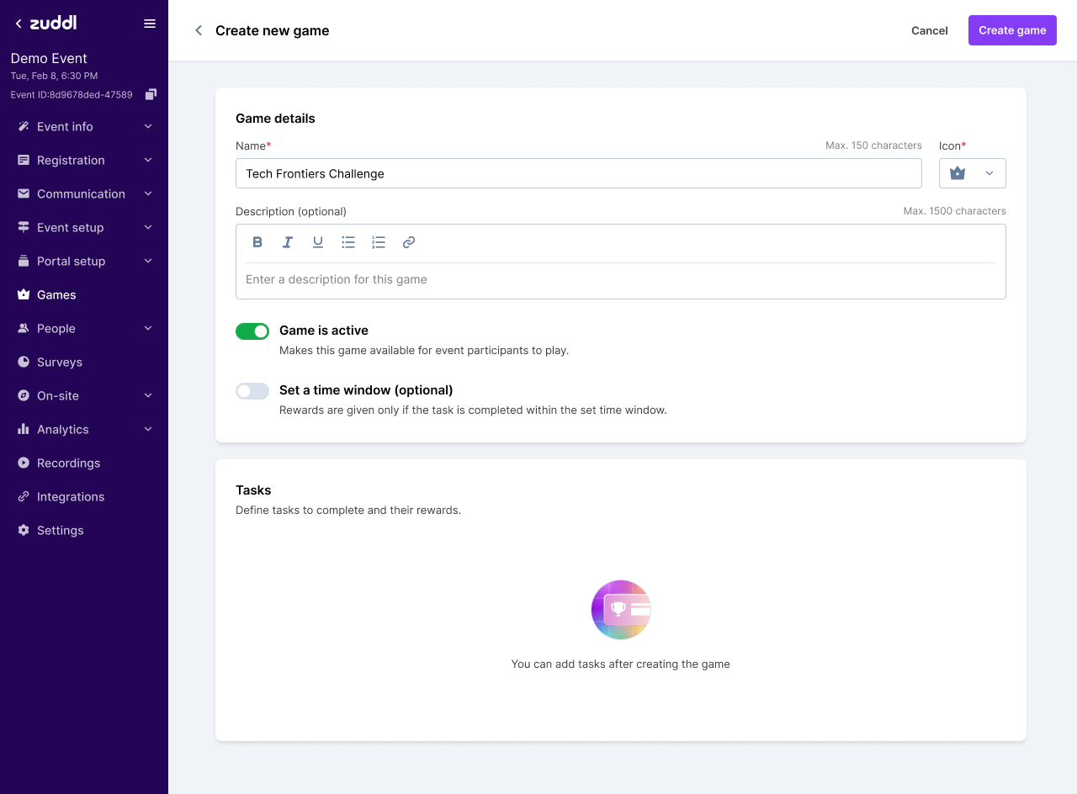Insert a hyperlink in description
This screenshot has width=1077, height=794.
[x=409, y=242]
